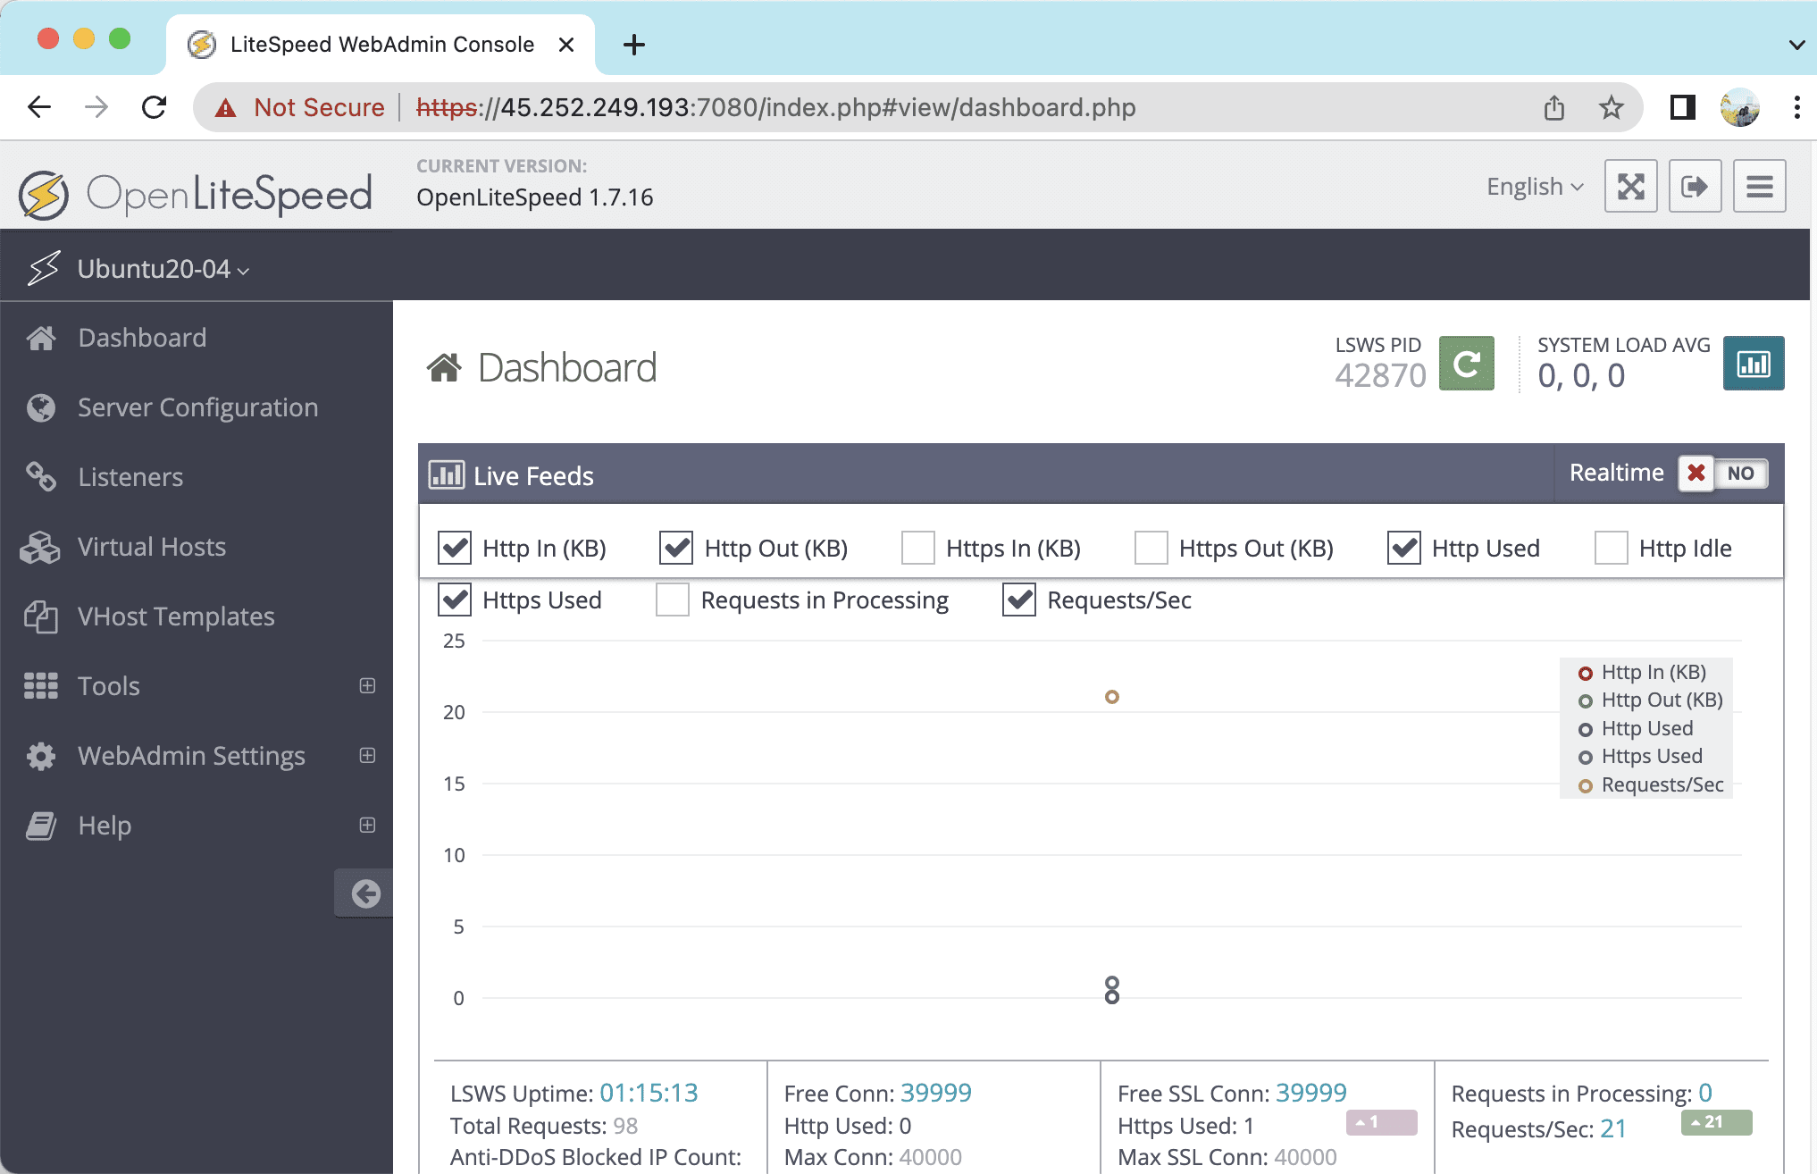
Task: Click the Requests/Sec value 21
Action: (1612, 1128)
